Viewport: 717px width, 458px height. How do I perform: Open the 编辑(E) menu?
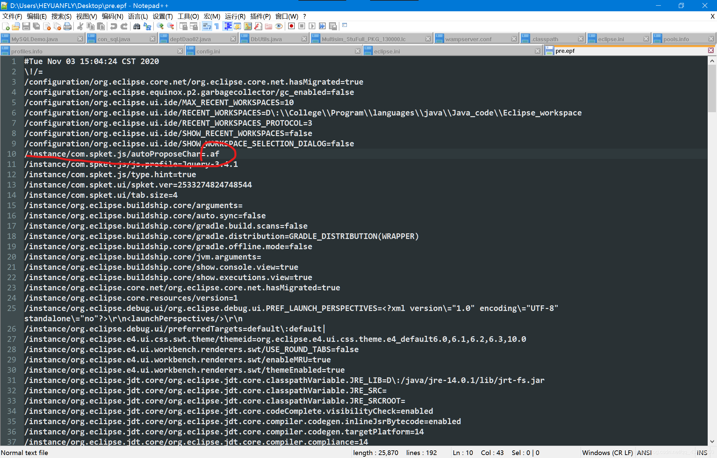click(x=37, y=17)
